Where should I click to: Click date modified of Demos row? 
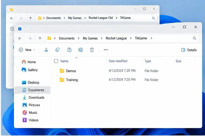122,71
